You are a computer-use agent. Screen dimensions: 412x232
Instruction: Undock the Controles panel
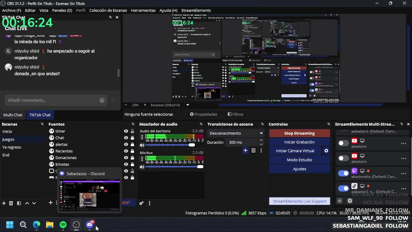329,124
